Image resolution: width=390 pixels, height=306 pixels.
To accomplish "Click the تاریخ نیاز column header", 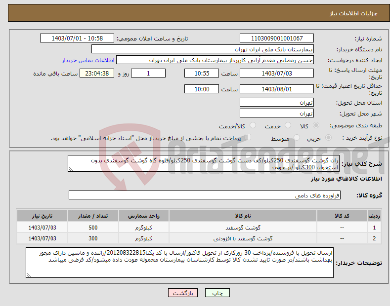I will [x=42, y=216].
